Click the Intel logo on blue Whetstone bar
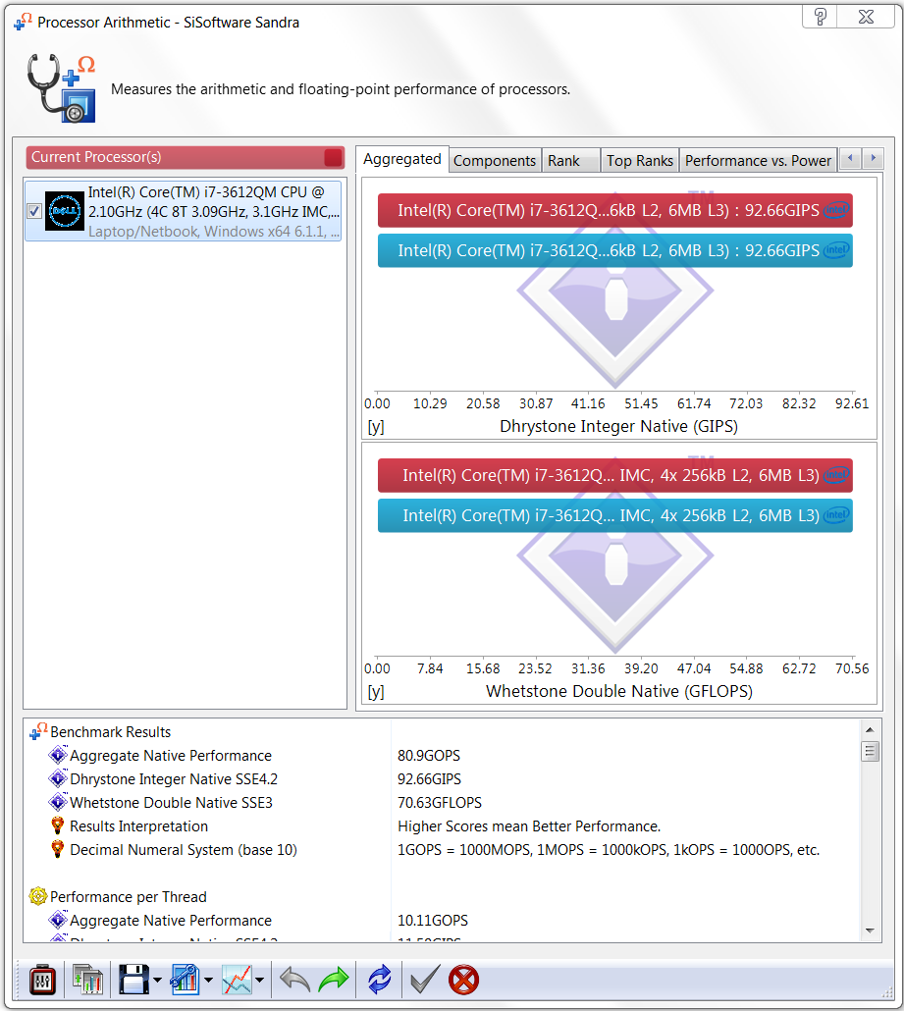Viewport: 904px width, 1011px height. click(836, 515)
